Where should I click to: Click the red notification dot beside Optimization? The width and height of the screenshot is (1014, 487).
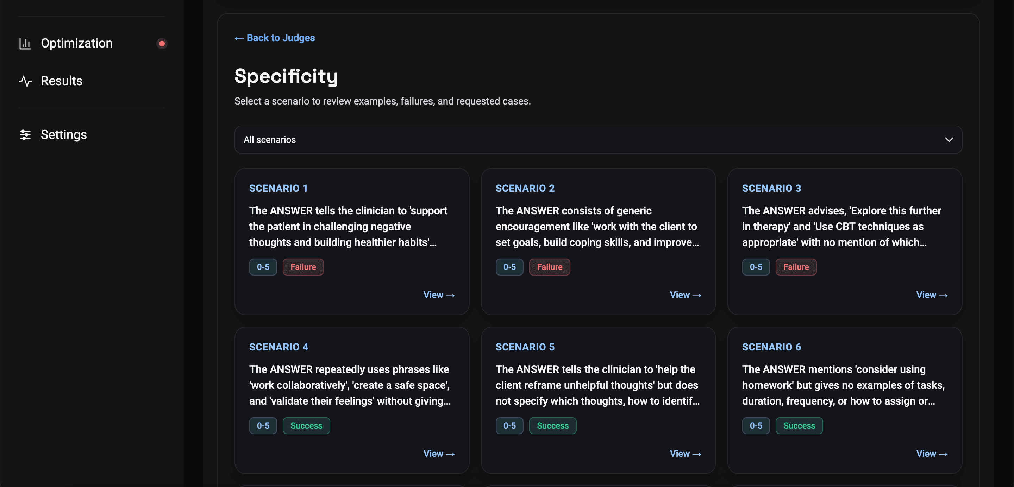(x=161, y=43)
